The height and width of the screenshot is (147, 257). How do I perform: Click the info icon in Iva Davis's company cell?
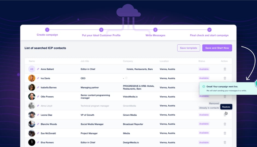[x=126, y=78]
